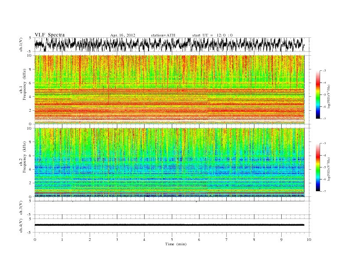Click the empty ch.3 voltage panel
This screenshot has width=348, height=269.
172,208
